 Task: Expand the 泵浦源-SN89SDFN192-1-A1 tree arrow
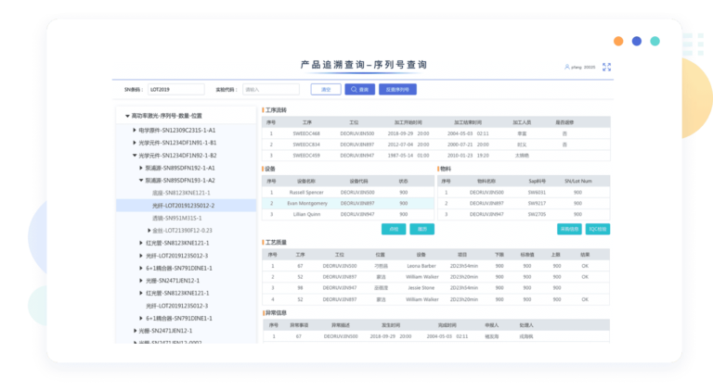point(141,168)
